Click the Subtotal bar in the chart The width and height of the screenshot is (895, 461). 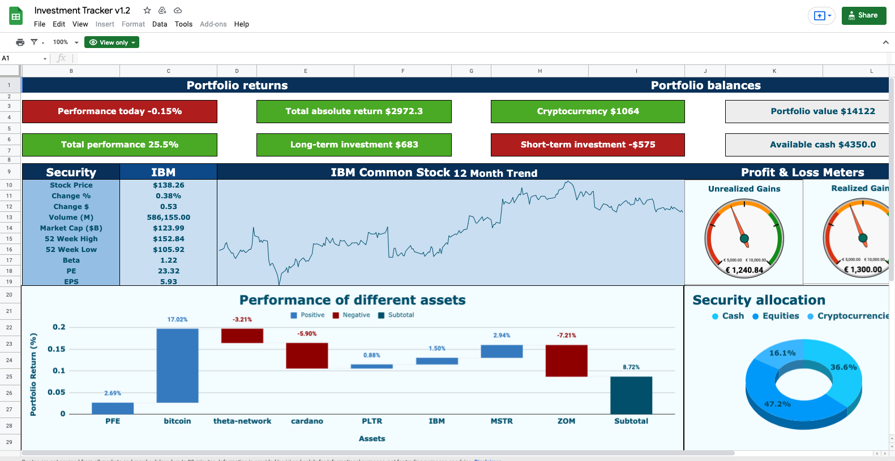(631, 395)
